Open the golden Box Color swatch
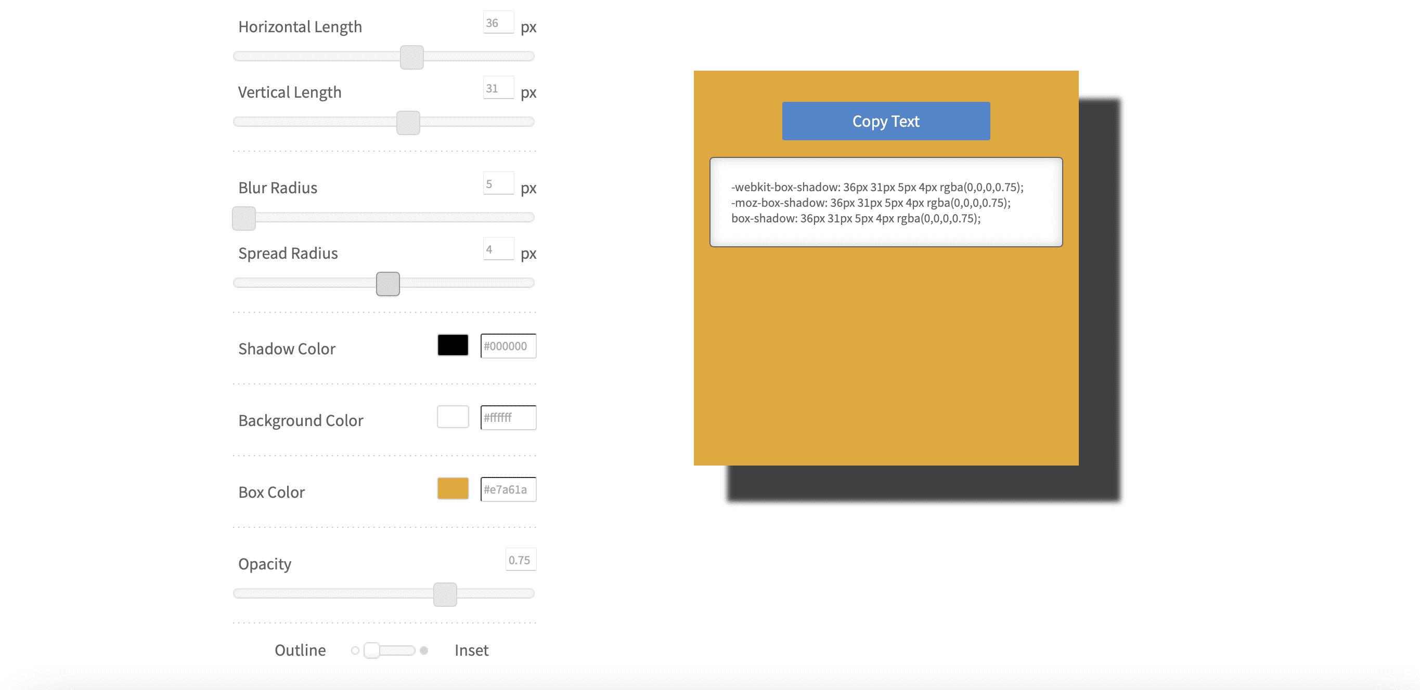 (x=453, y=488)
